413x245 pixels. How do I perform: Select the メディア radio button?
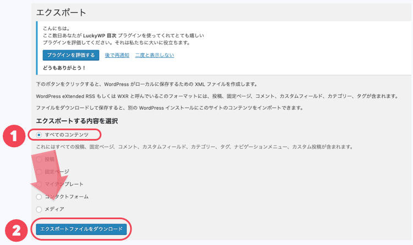[39, 209]
